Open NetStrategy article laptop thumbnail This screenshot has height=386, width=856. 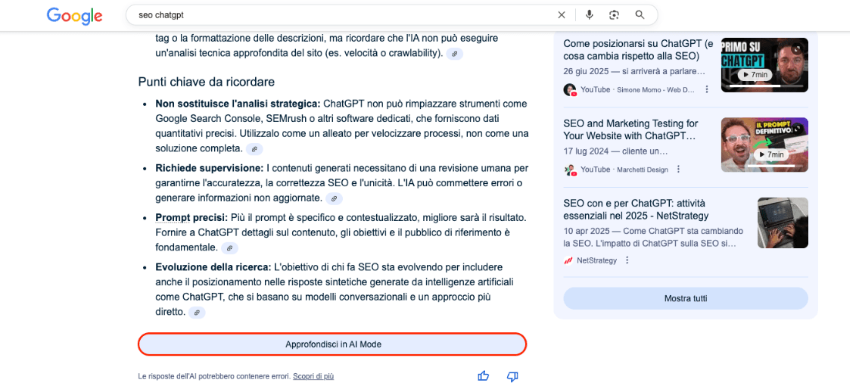click(x=783, y=223)
